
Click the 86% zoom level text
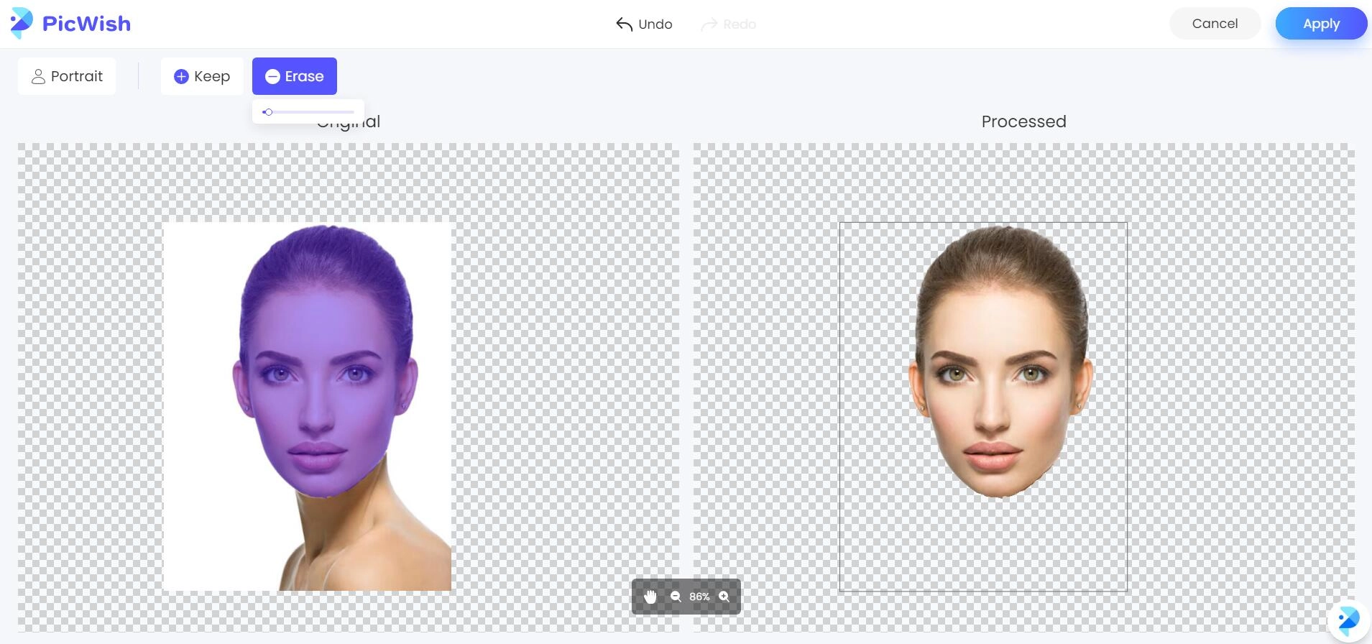point(699,597)
